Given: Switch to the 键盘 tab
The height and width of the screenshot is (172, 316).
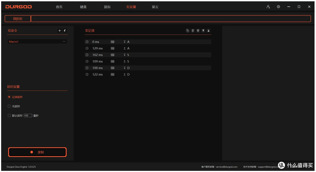Looking at the screenshot, I should click(x=83, y=7).
